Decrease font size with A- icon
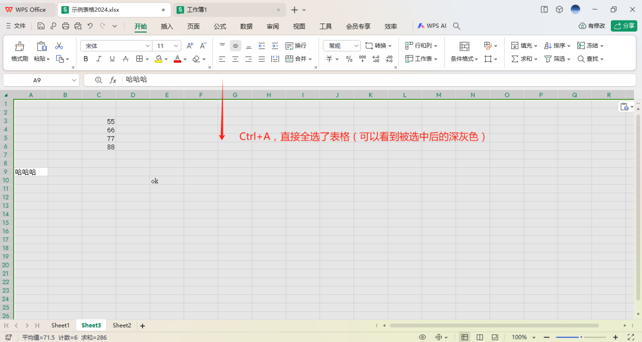This screenshot has height=342, width=642. tap(203, 46)
